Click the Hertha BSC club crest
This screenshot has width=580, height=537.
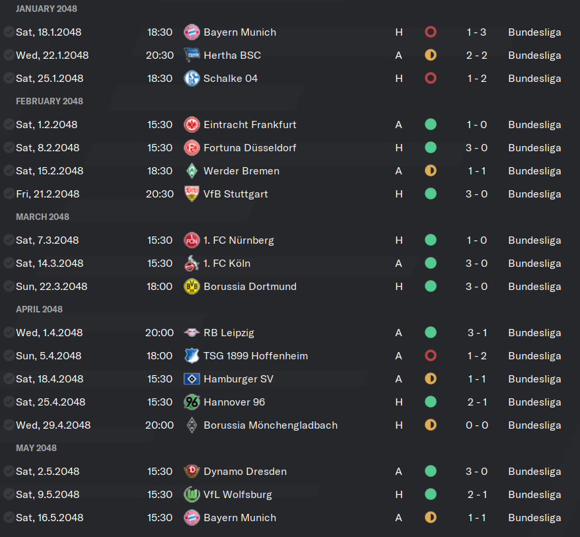click(x=192, y=55)
